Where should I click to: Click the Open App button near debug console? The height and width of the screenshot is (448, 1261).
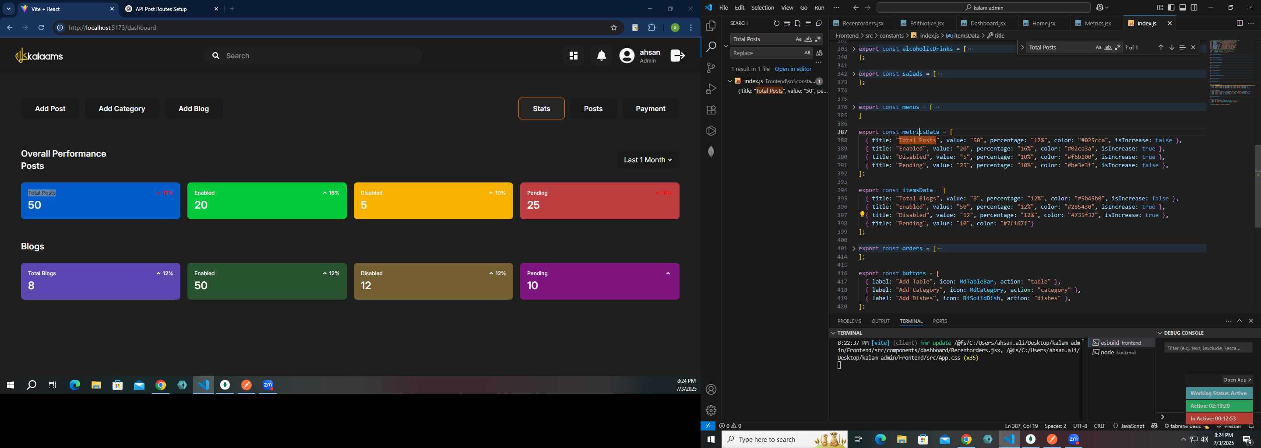1236,380
